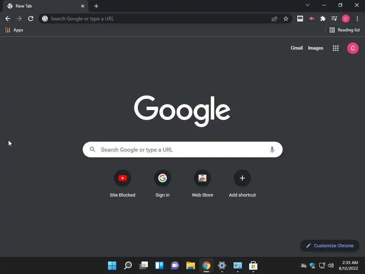
Task: Open the Extensions puzzle piece menu
Action: pos(323,19)
